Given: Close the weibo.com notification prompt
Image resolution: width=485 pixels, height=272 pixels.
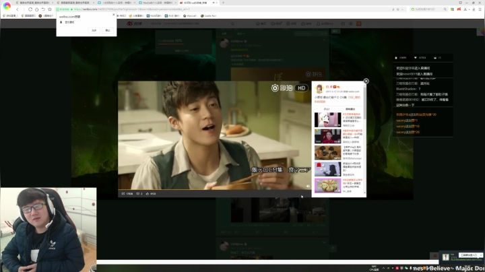Looking at the screenshot, I should coord(114,15).
